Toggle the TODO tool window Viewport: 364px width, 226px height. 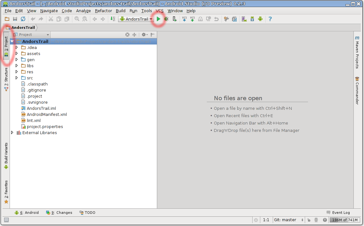87,213
